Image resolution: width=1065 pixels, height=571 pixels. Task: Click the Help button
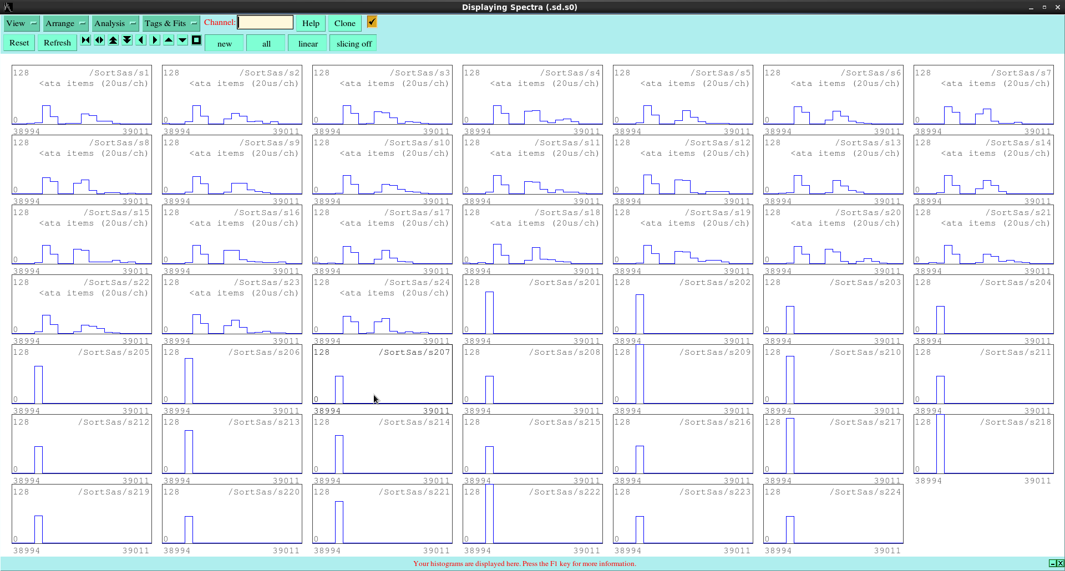(x=311, y=23)
